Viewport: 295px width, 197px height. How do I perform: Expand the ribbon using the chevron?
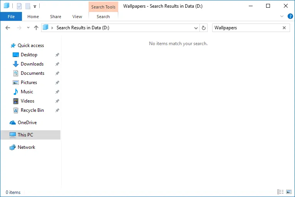(x=282, y=16)
